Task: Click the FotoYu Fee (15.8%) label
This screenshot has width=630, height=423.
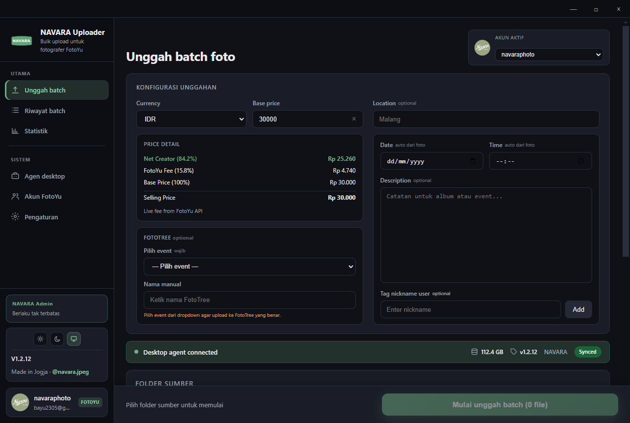Action: coord(169,171)
